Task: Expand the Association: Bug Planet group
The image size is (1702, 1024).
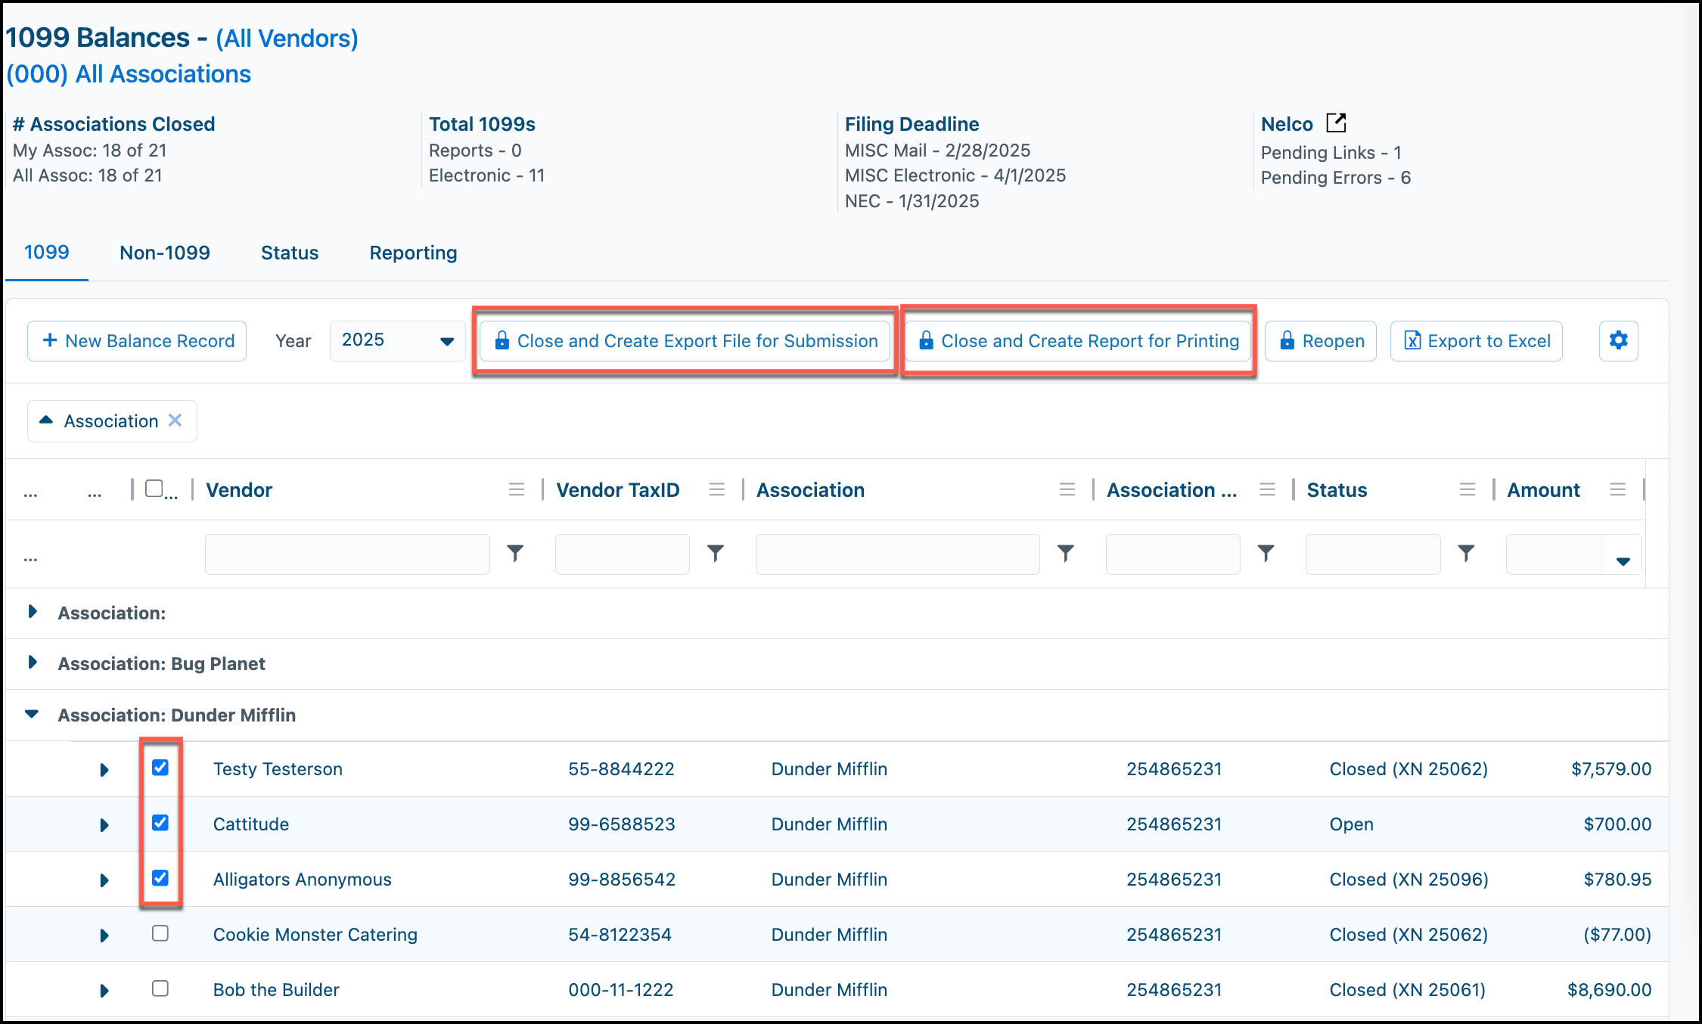Action: coord(33,662)
